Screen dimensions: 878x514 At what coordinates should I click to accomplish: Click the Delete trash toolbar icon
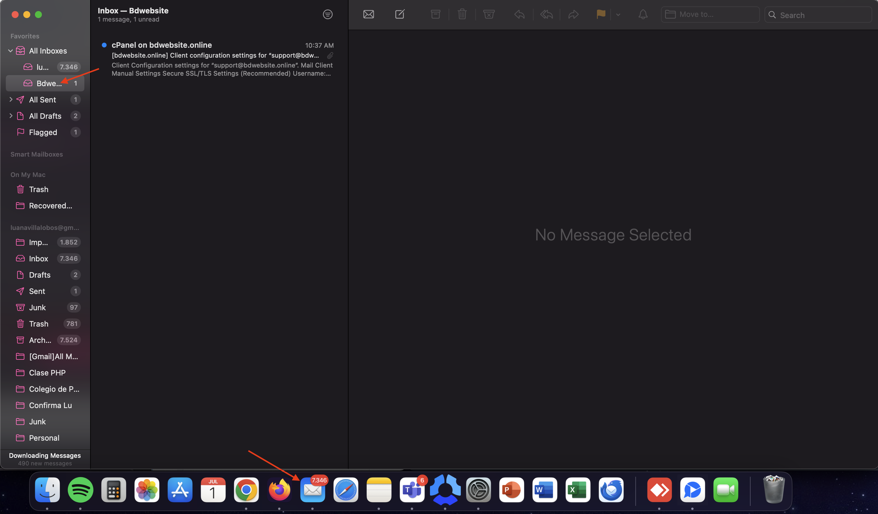pyautogui.click(x=462, y=14)
